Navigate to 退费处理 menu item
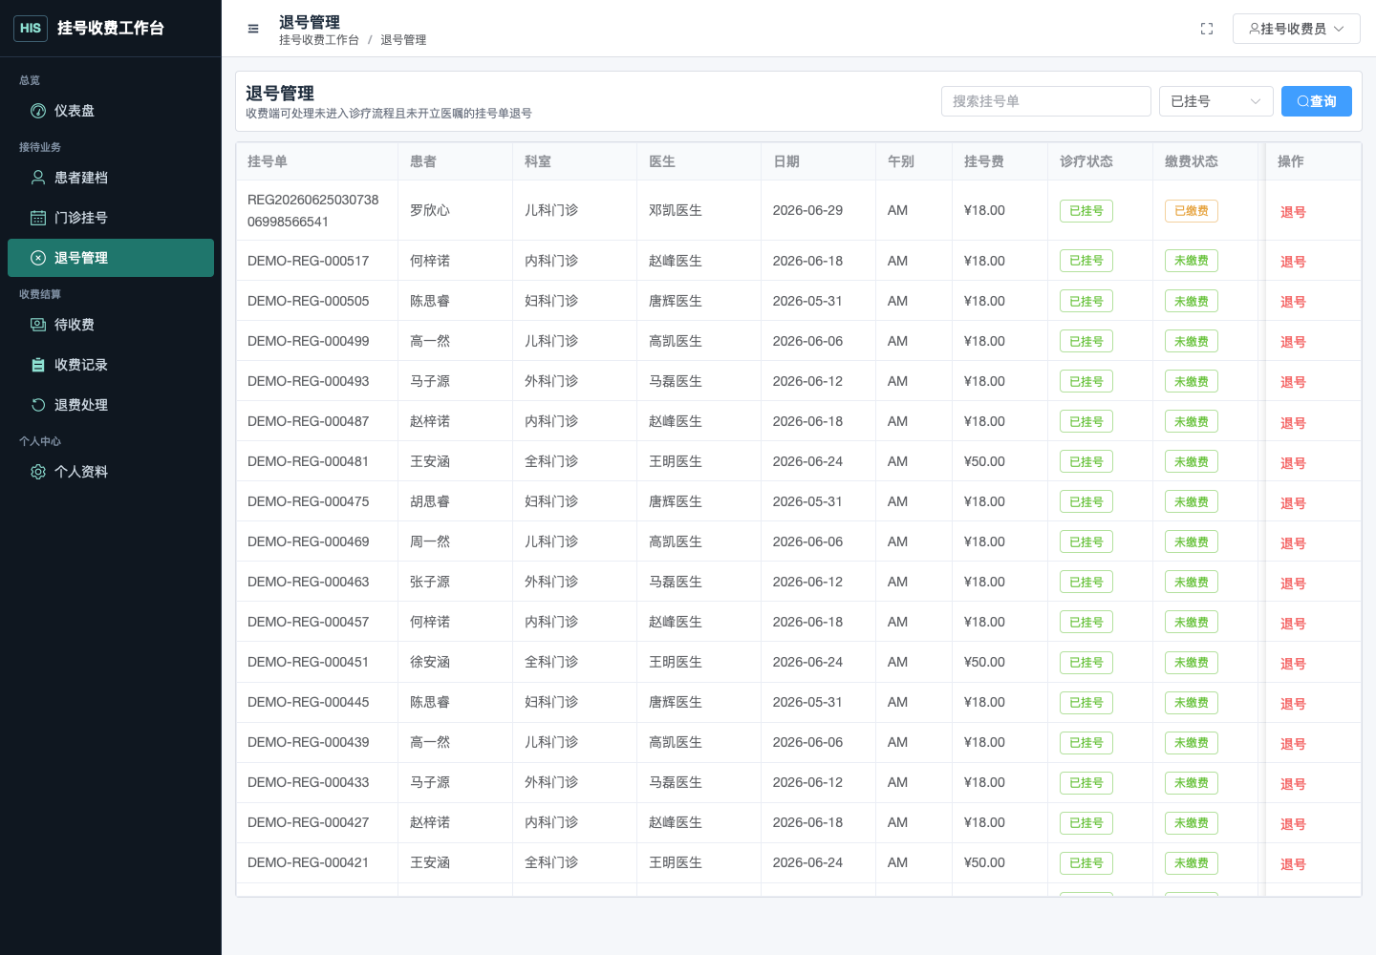 point(111,405)
